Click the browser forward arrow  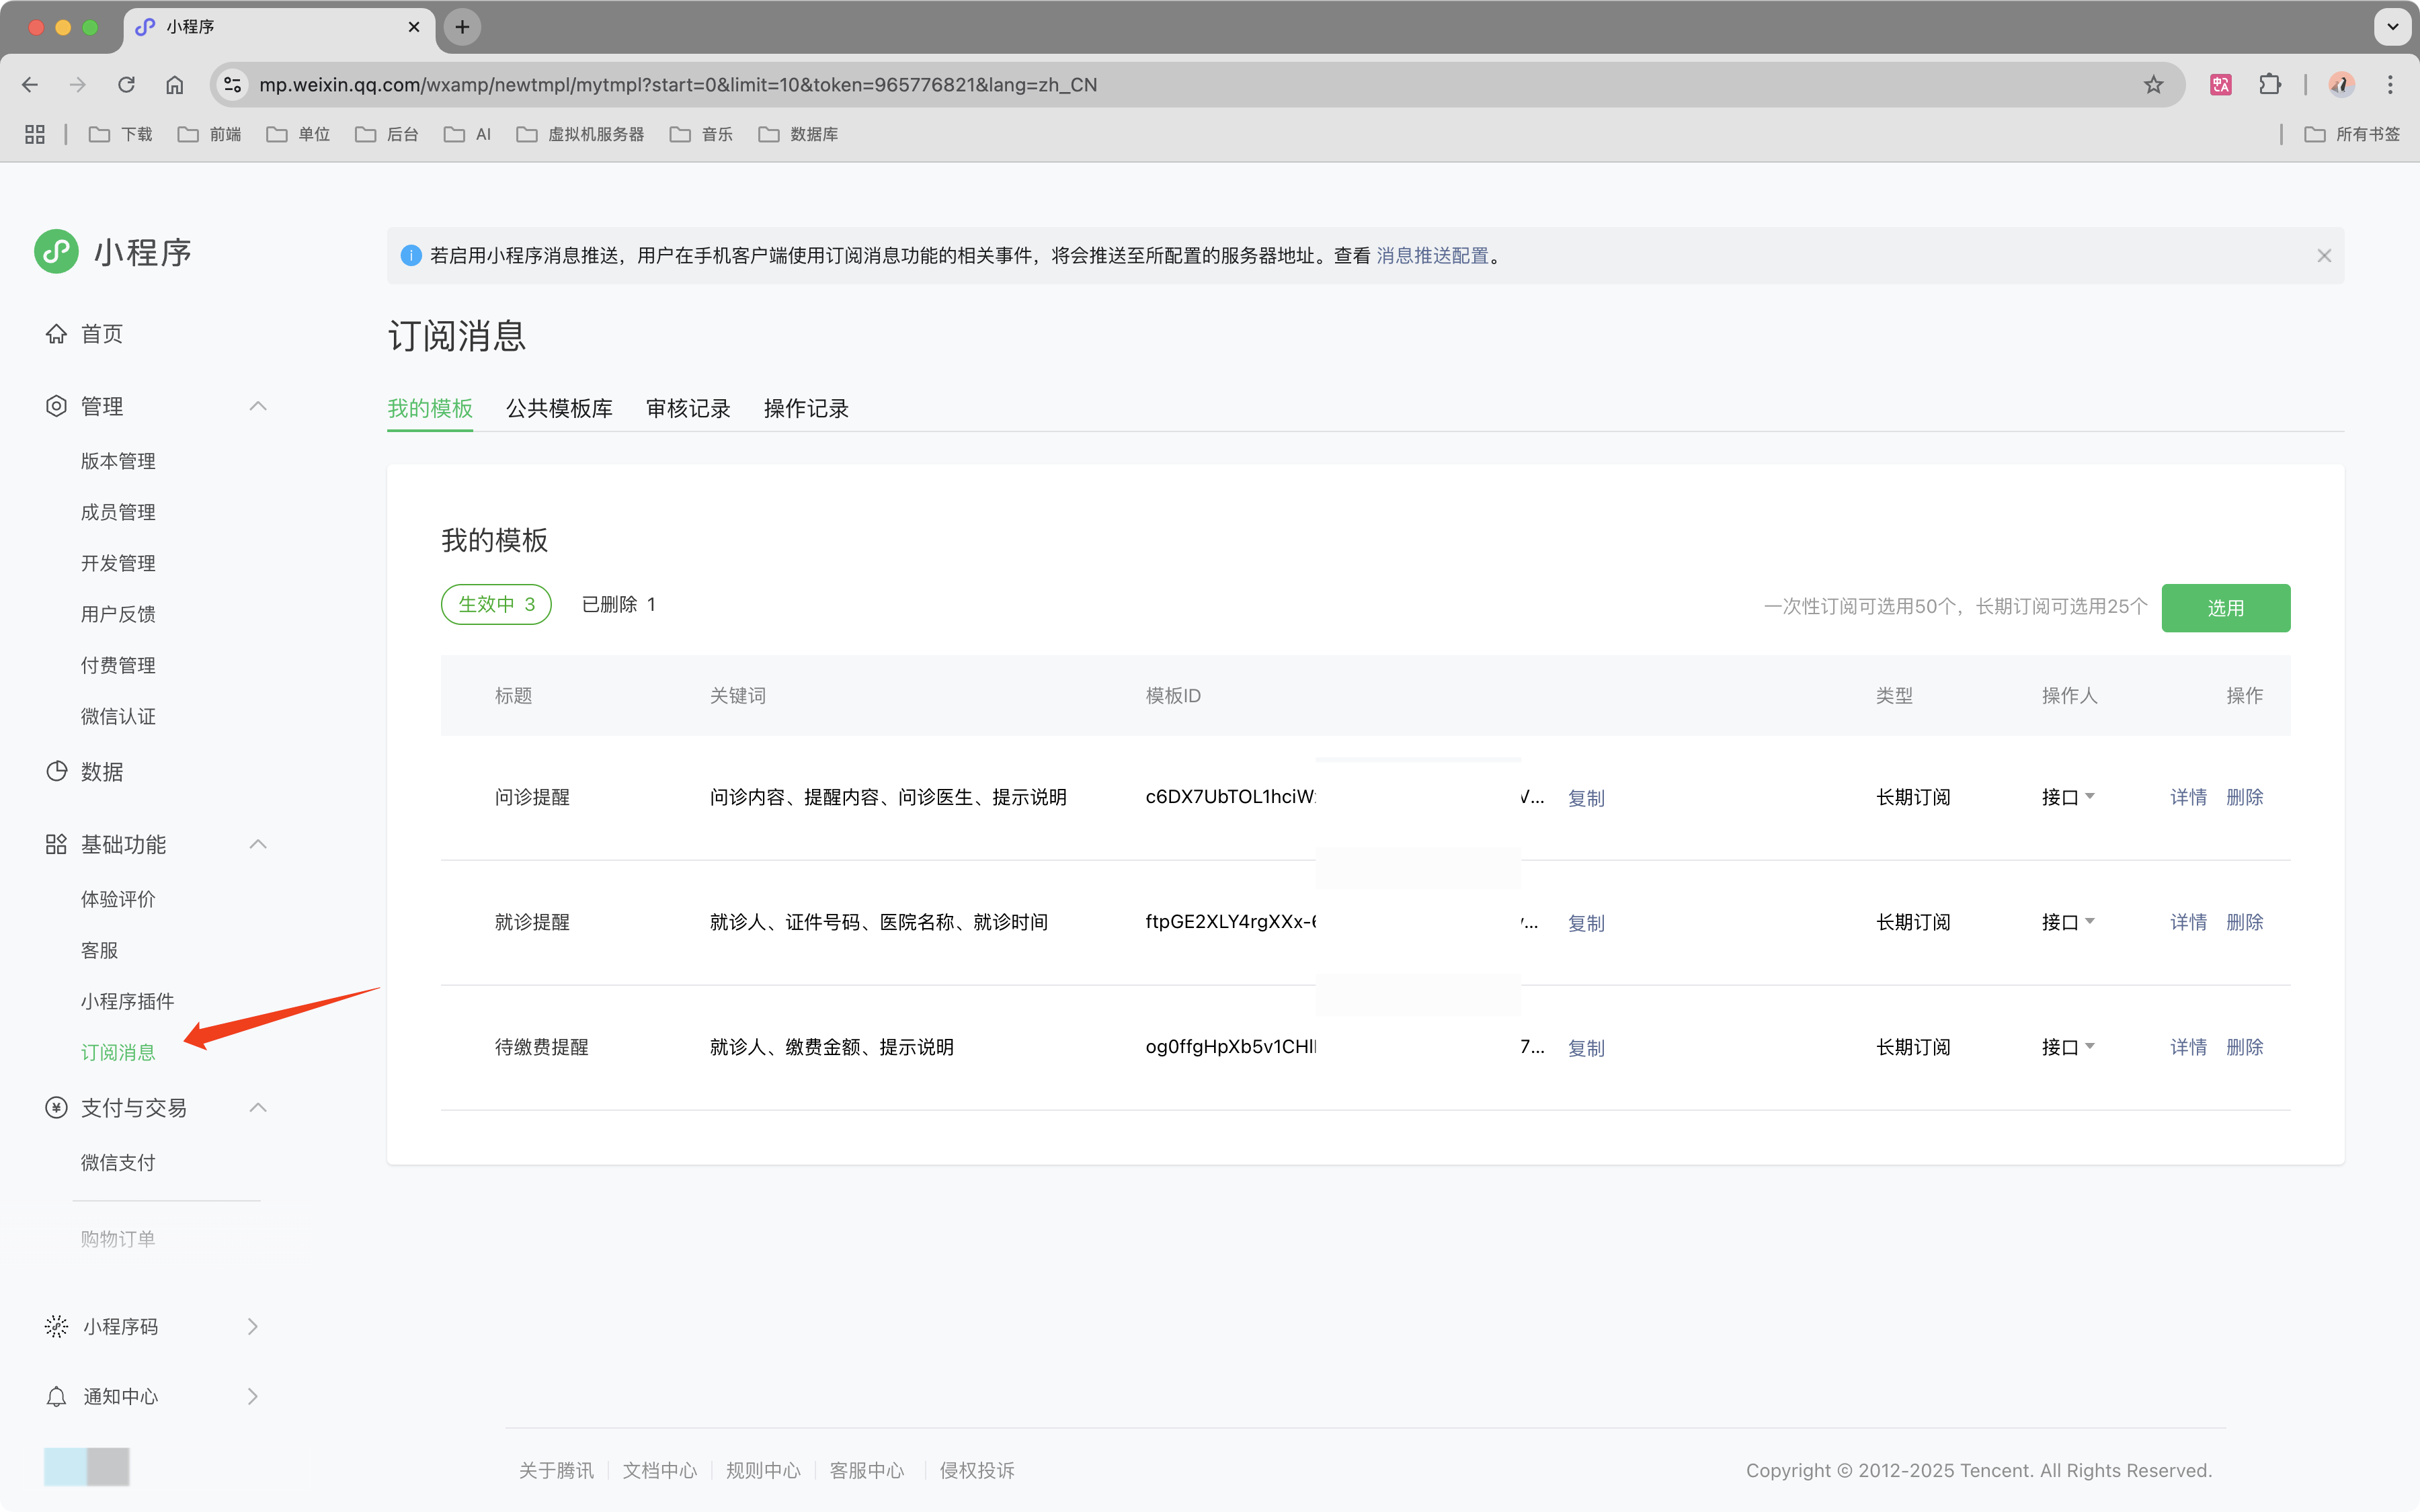pos(78,85)
